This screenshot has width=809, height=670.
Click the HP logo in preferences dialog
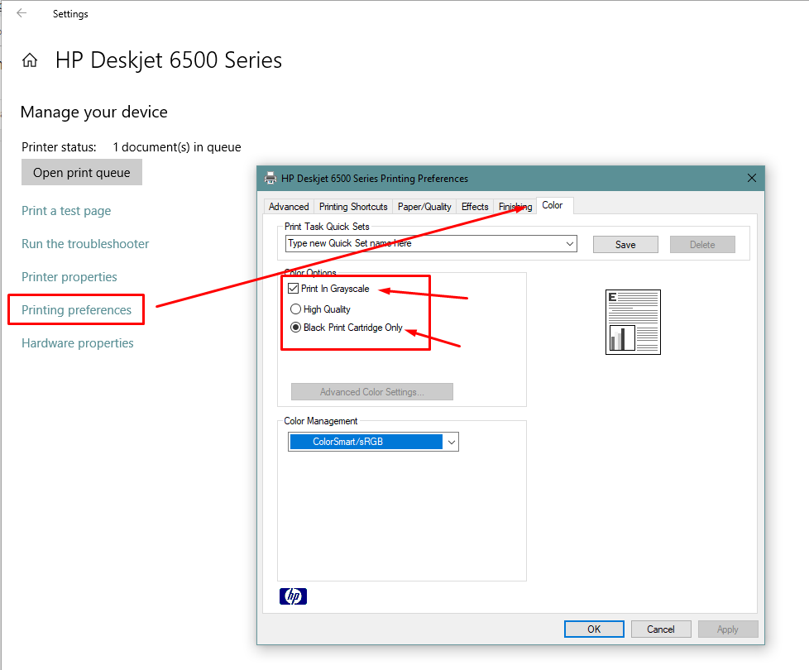click(x=293, y=596)
